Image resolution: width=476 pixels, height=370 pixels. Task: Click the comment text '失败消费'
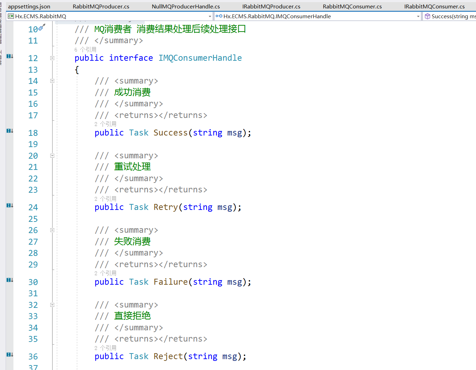[x=132, y=242]
